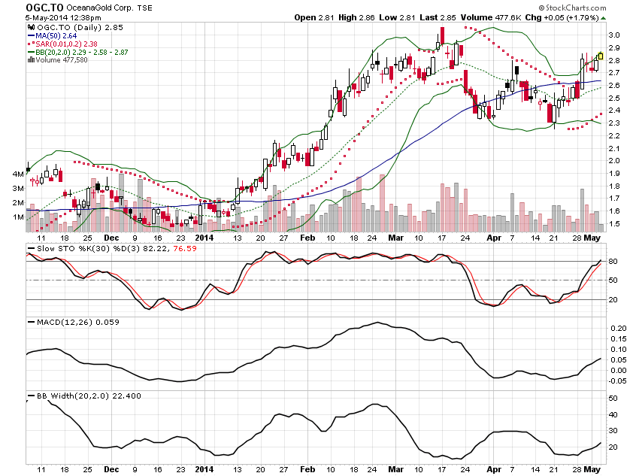This screenshot has height=476, width=639.
Task: Click the OceanaGold Corp. company name
Action: (x=100, y=8)
